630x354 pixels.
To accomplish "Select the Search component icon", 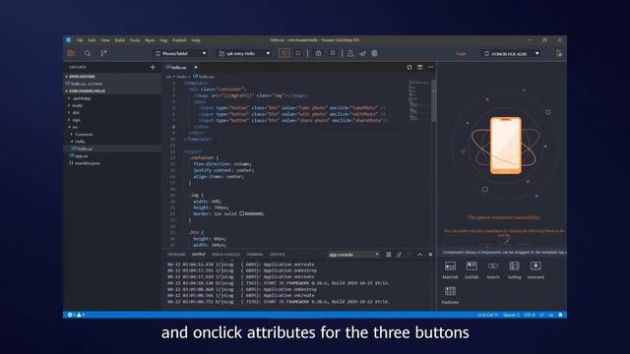I will [x=493, y=266].
